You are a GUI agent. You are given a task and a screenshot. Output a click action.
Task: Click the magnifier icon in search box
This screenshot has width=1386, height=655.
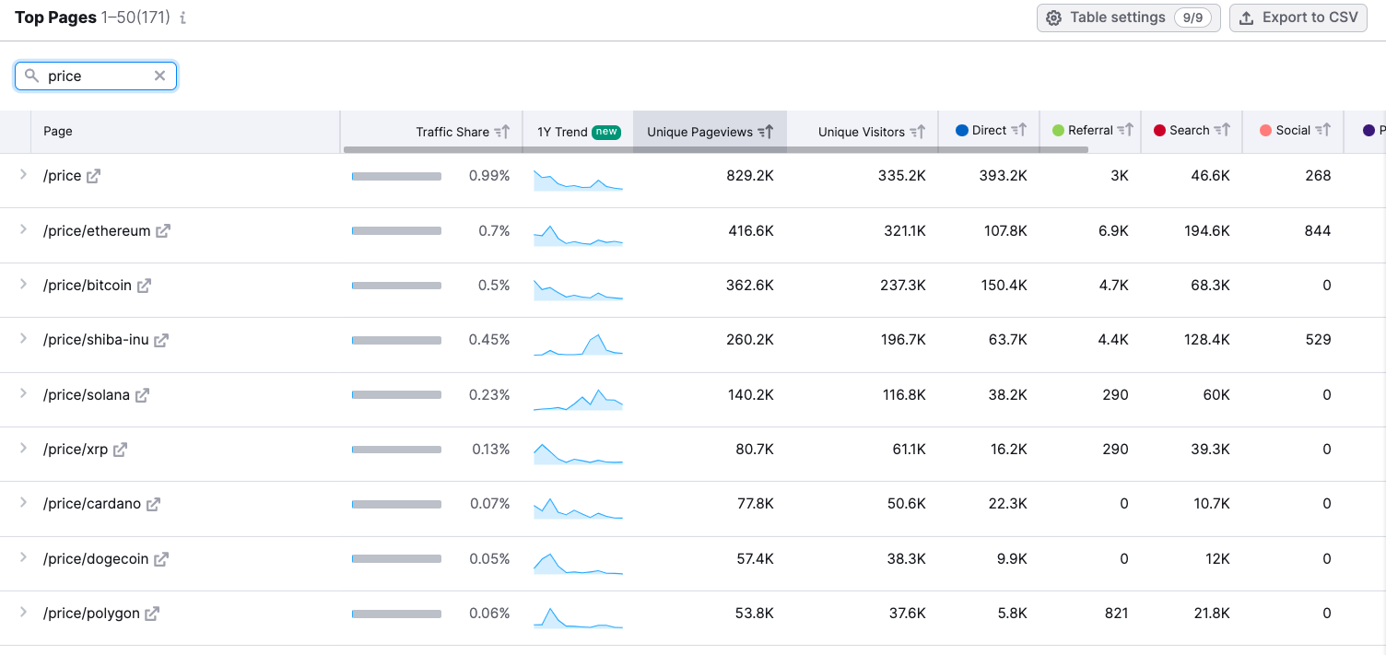click(x=32, y=76)
